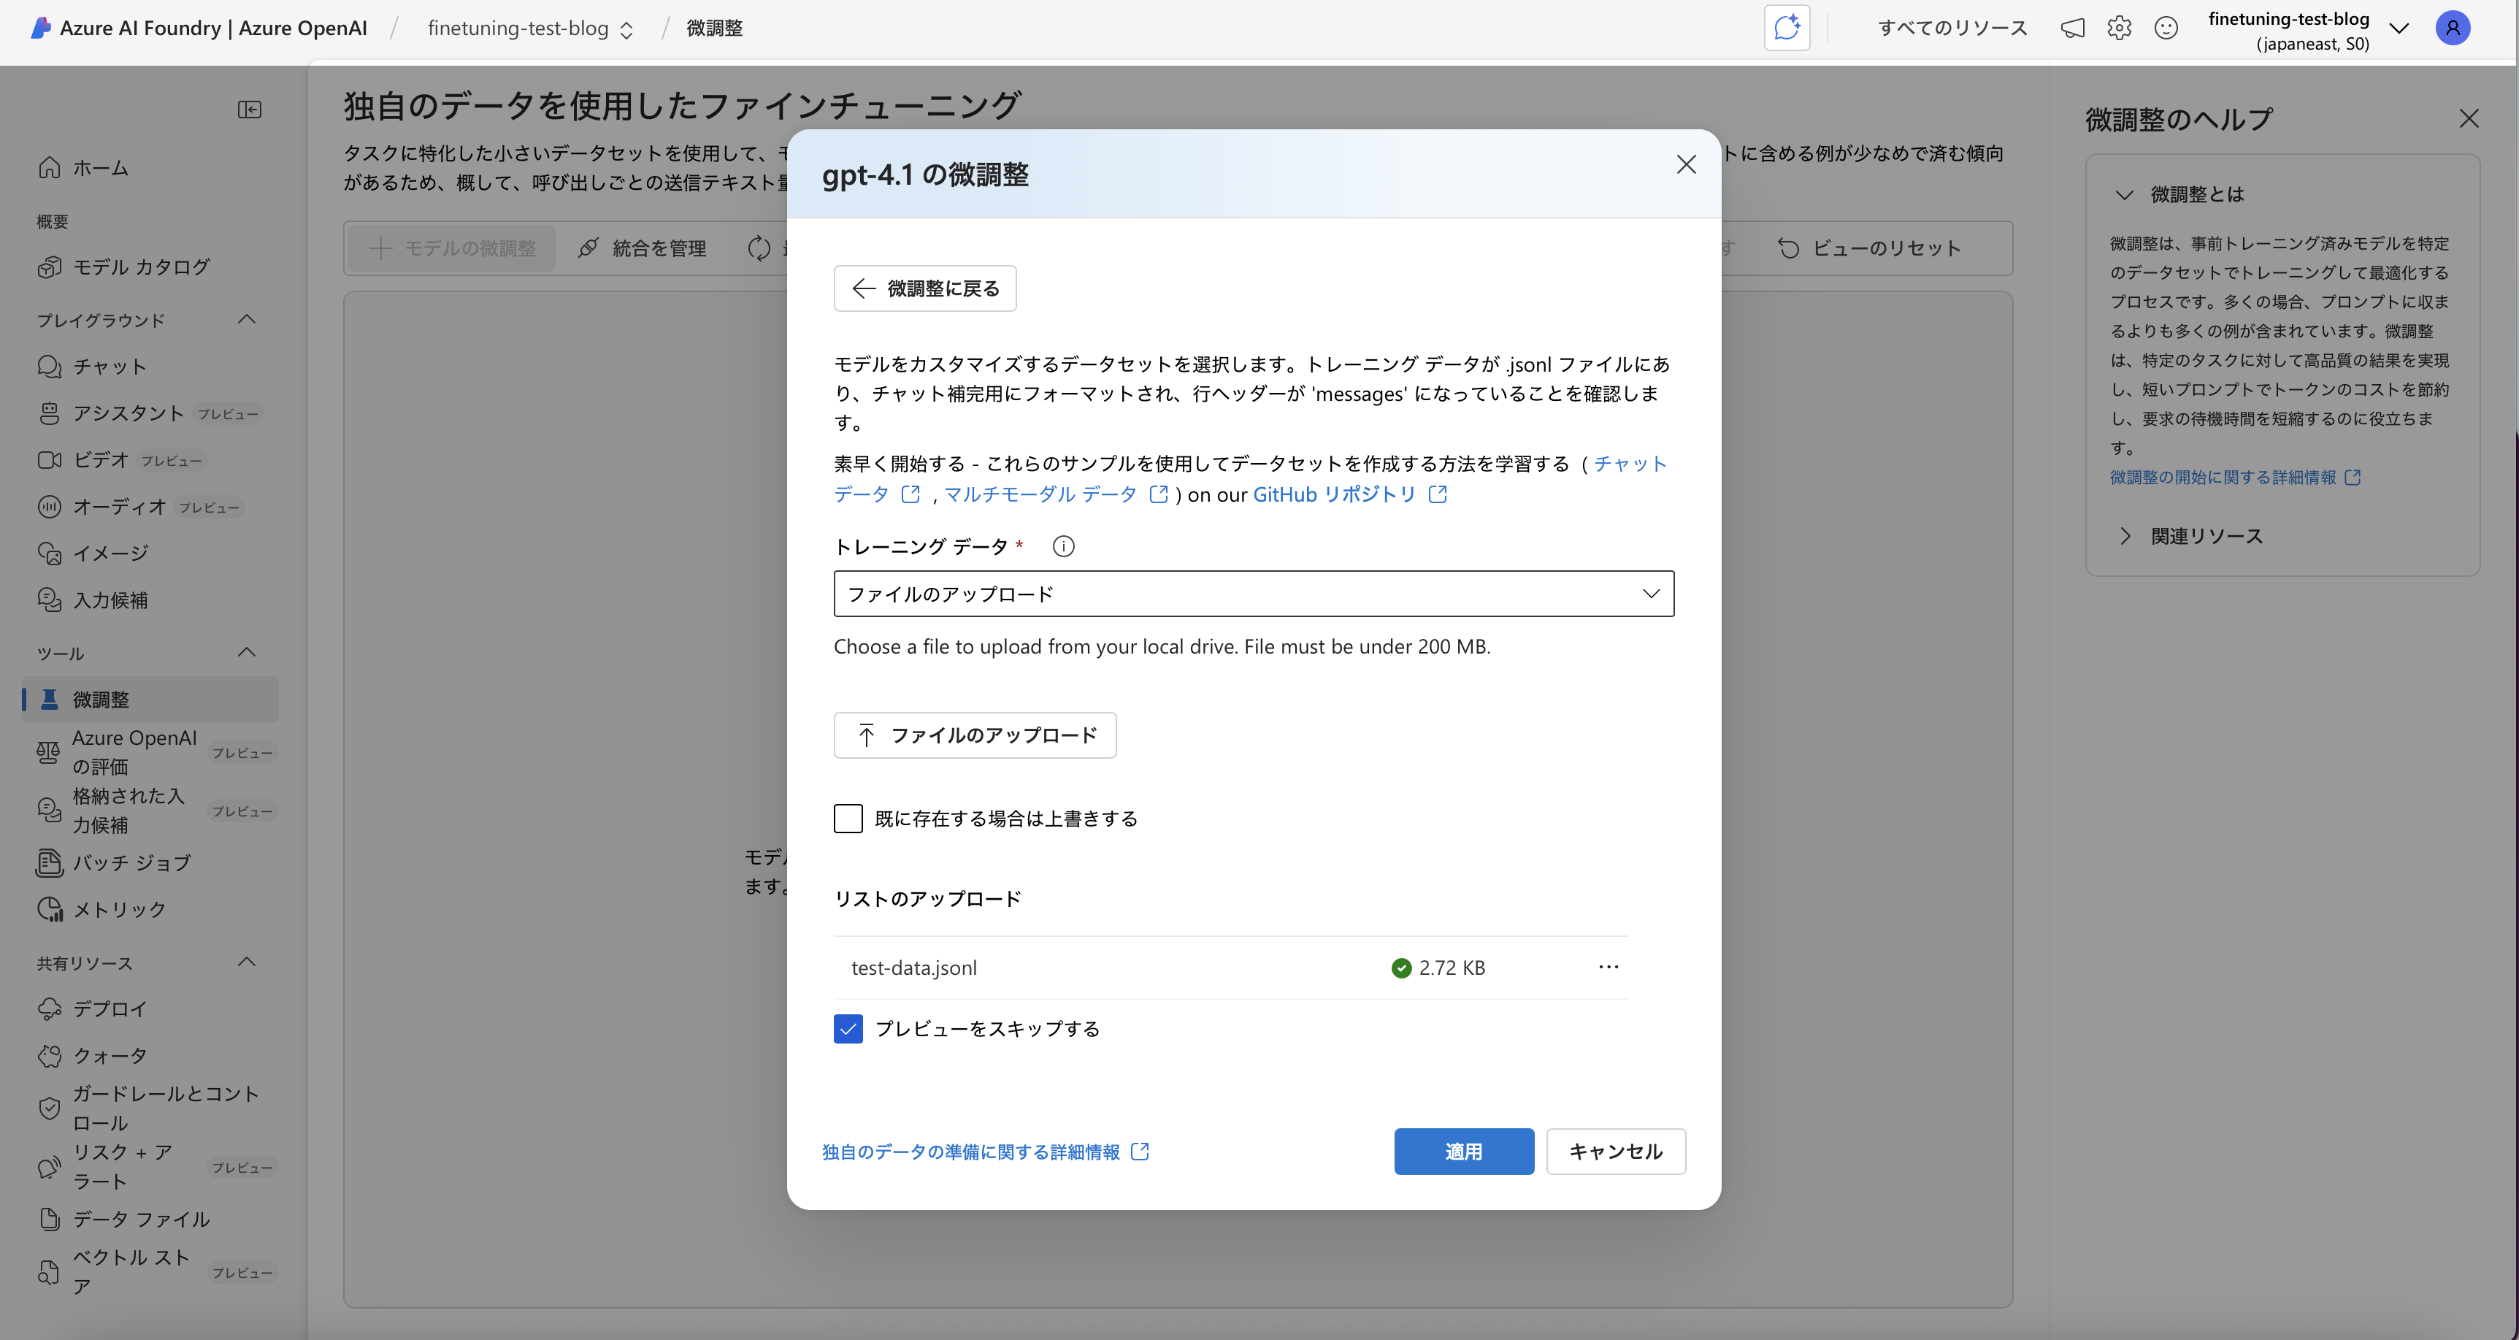Collapse the 共有リソース section

pyautogui.click(x=247, y=962)
